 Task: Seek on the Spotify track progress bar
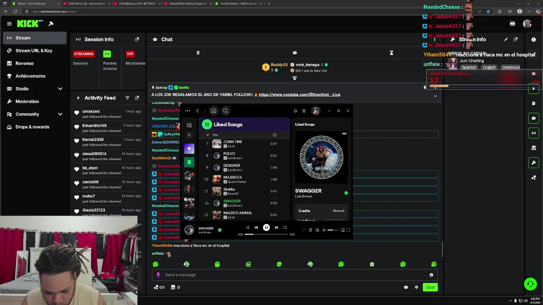click(x=266, y=234)
